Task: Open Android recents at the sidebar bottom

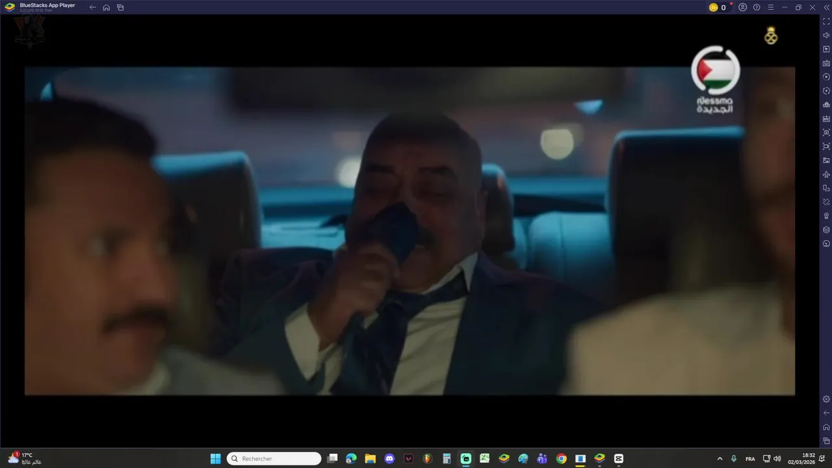Action: click(826, 441)
